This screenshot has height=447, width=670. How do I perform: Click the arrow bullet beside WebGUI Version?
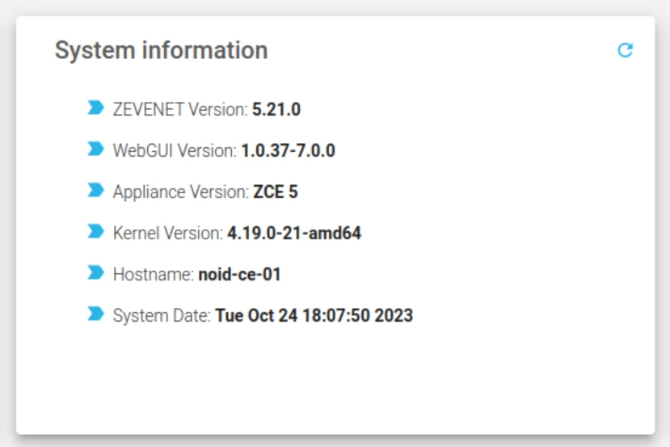(96, 149)
